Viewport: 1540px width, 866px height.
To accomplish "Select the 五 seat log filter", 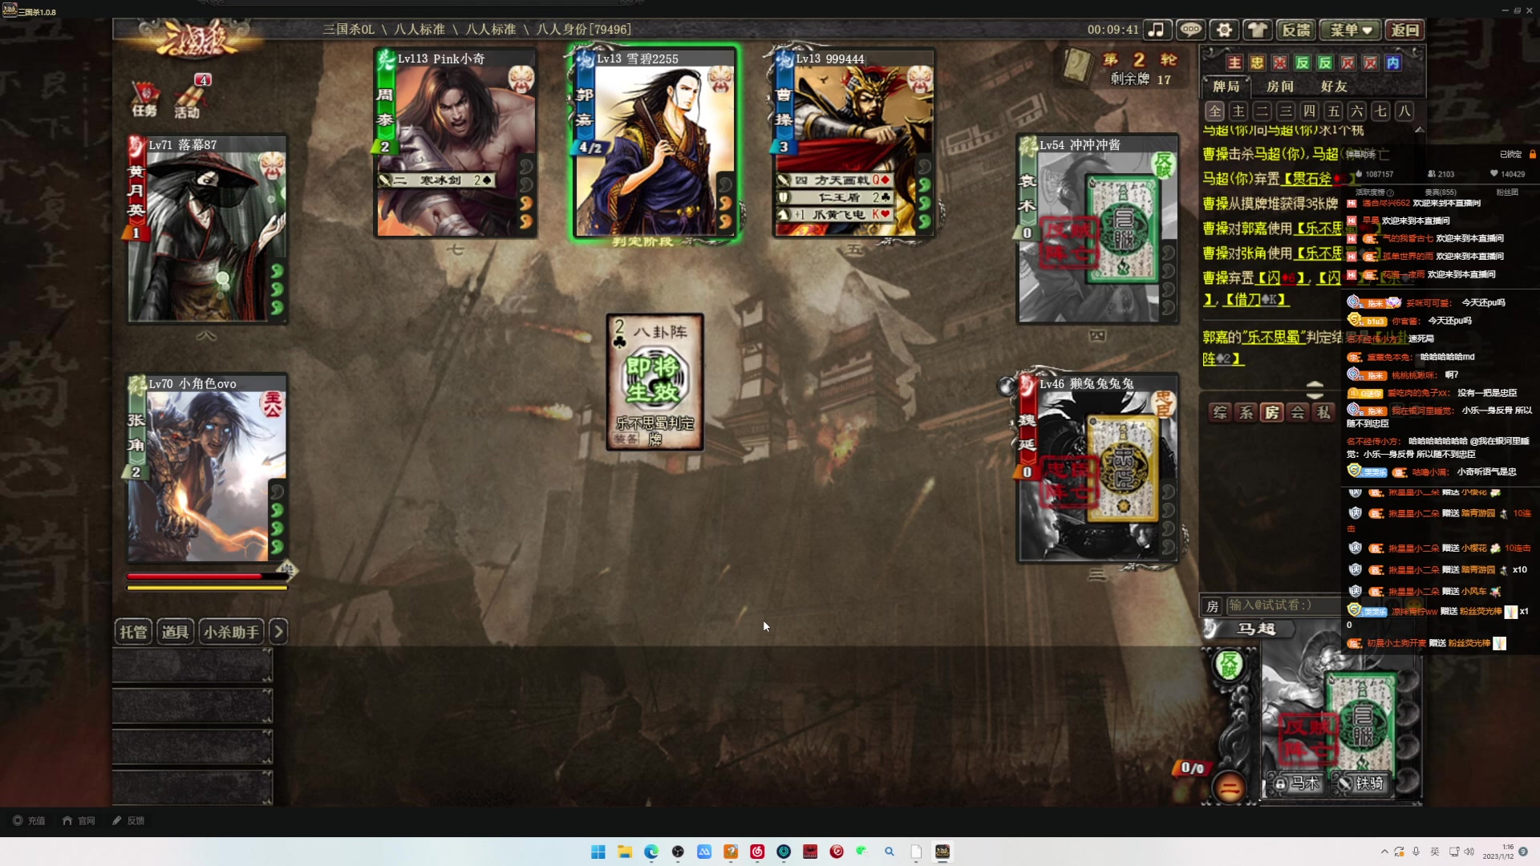I will 1333,111.
